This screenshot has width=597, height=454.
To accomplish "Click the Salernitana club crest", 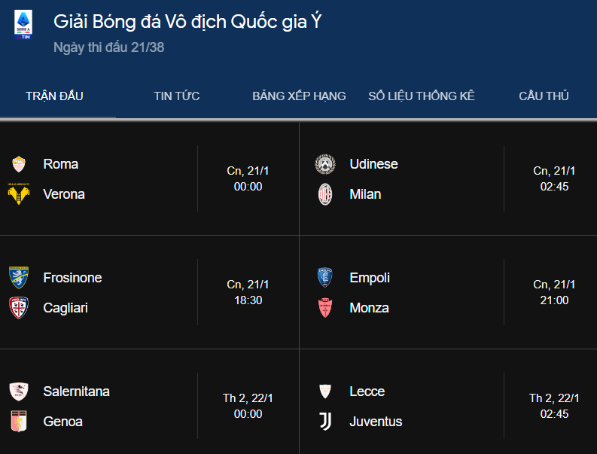I will [19, 392].
